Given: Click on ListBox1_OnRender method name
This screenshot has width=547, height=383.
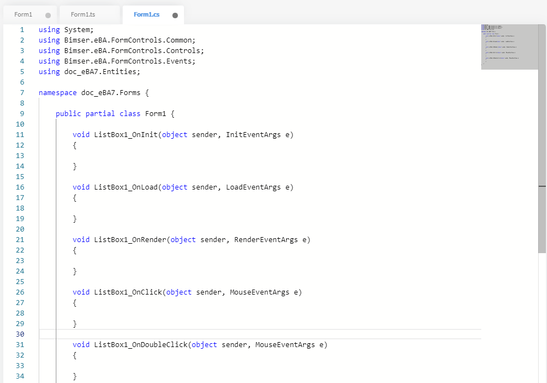Looking at the screenshot, I should [130, 239].
